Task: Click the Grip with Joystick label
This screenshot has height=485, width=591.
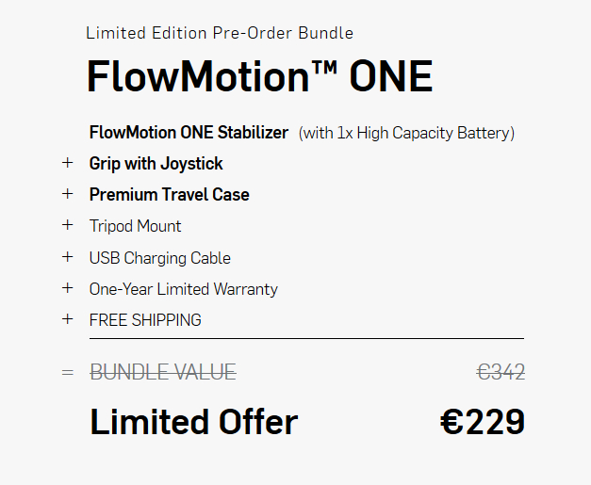Action: click(x=156, y=164)
